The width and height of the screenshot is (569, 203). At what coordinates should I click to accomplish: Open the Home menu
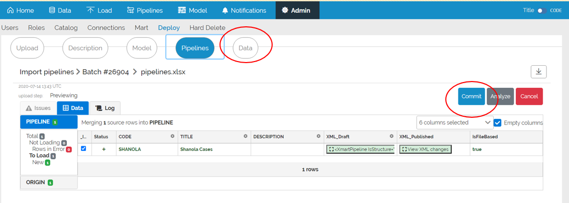[x=21, y=11]
